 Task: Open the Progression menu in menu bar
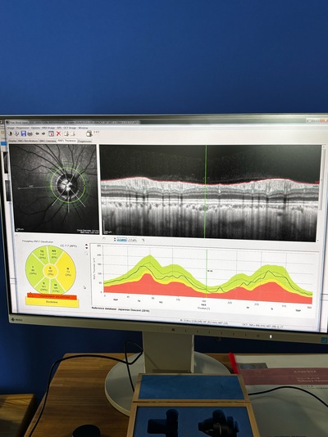[23, 128]
